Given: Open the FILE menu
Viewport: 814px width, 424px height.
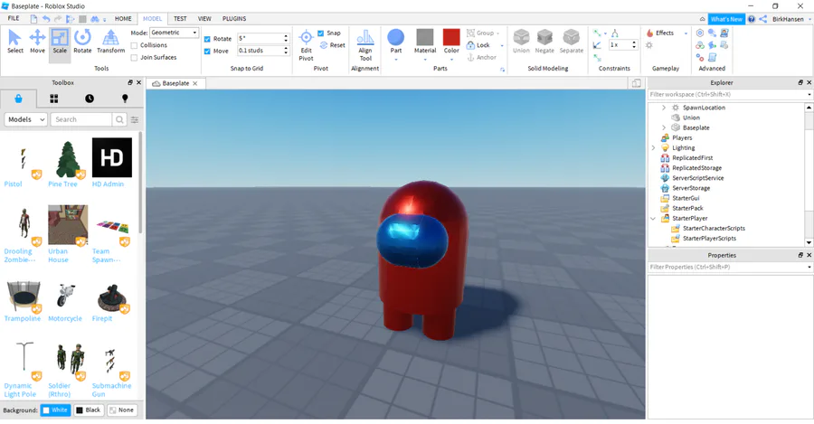Looking at the screenshot, I should point(14,19).
